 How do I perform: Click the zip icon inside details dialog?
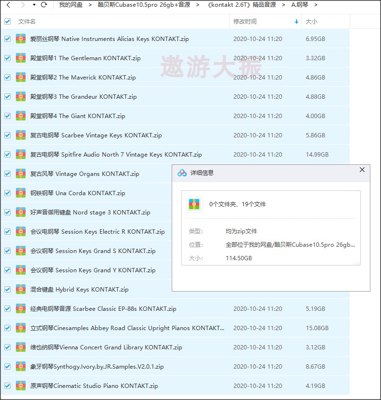point(194,204)
